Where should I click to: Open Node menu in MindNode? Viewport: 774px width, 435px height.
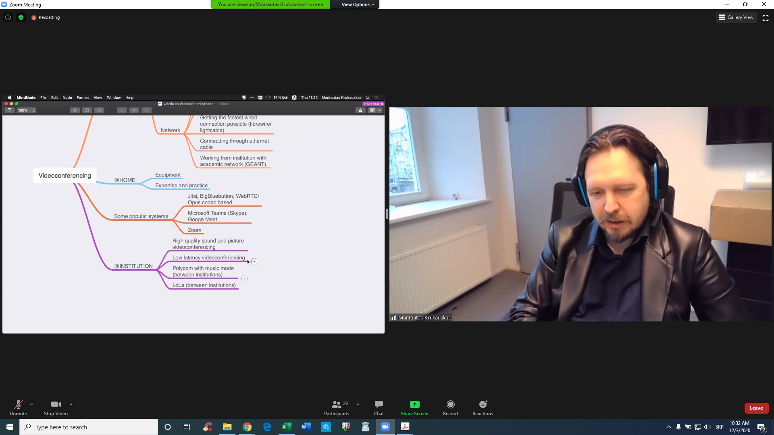tap(67, 97)
